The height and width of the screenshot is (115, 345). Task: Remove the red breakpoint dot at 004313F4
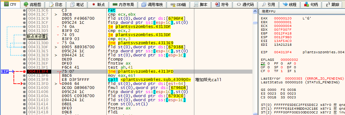(24, 71)
